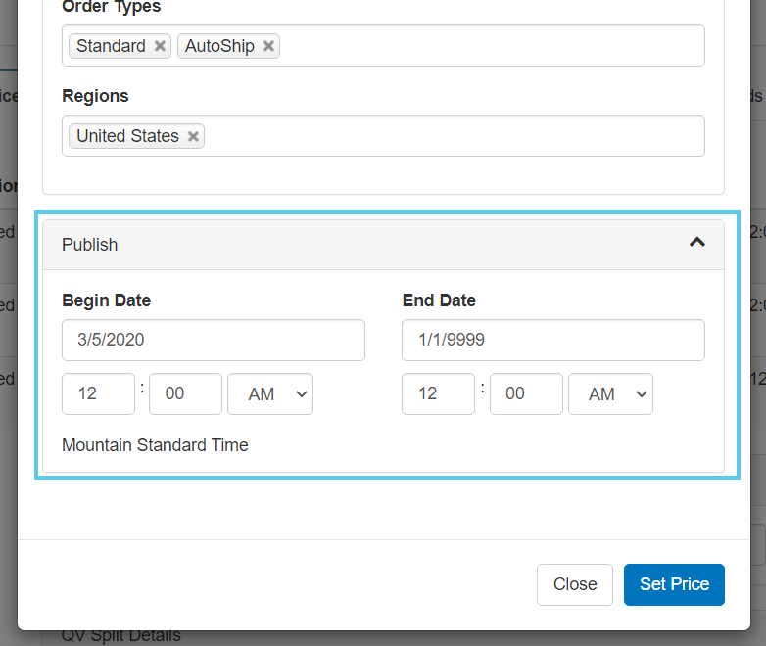Focus the End Date hour field
The image size is (766, 646).
tap(438, 394)
